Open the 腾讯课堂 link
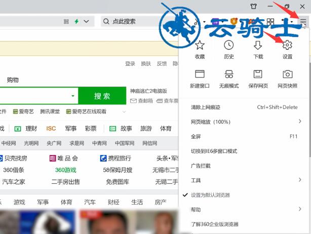Viewport: 311px width, 234px height. click(x=50, y=111)
